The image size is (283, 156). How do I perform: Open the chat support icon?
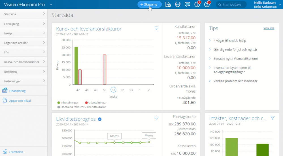(187, 5)
